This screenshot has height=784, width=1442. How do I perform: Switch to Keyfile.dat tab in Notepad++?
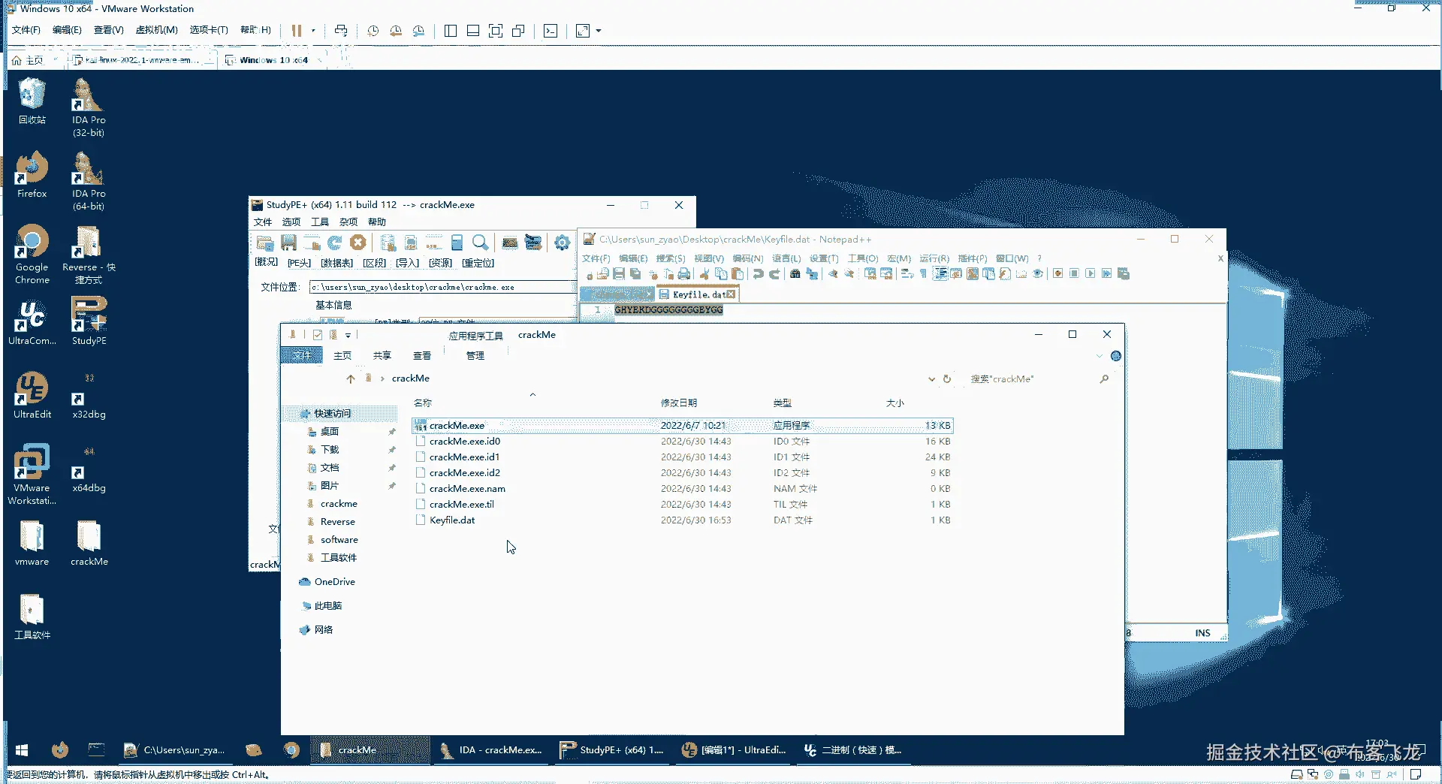pyautogui.click(x=698, y=294)
